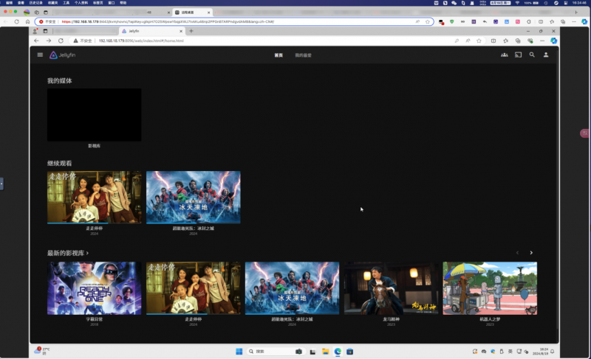591x359 pixels.
Task: Click the Windows Start button
Action: point(239,352)
